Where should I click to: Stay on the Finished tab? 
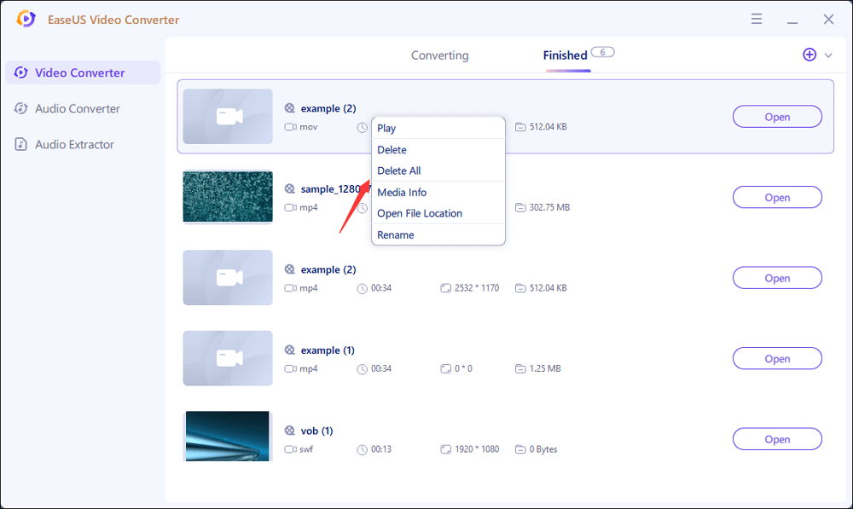pos(564,55)
